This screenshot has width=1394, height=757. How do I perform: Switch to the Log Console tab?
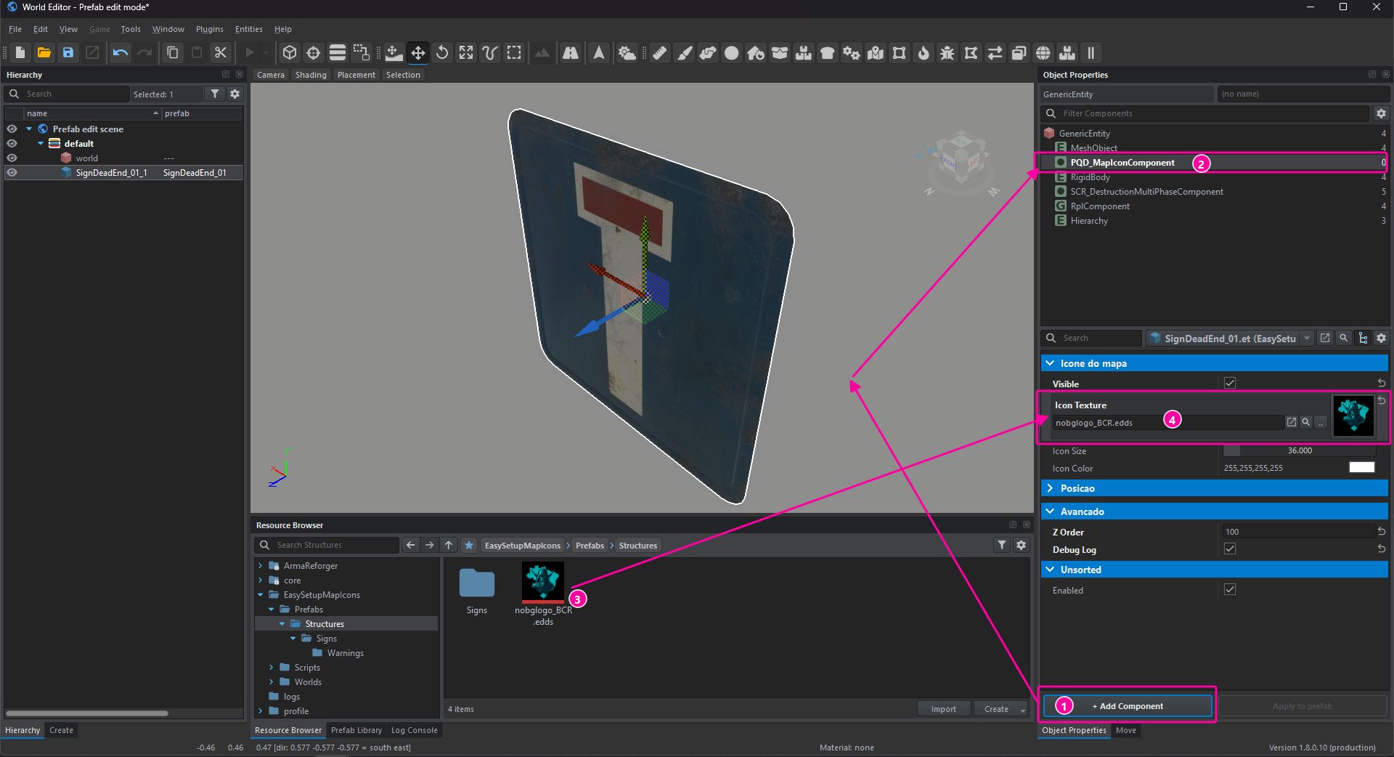pos(414,730)
